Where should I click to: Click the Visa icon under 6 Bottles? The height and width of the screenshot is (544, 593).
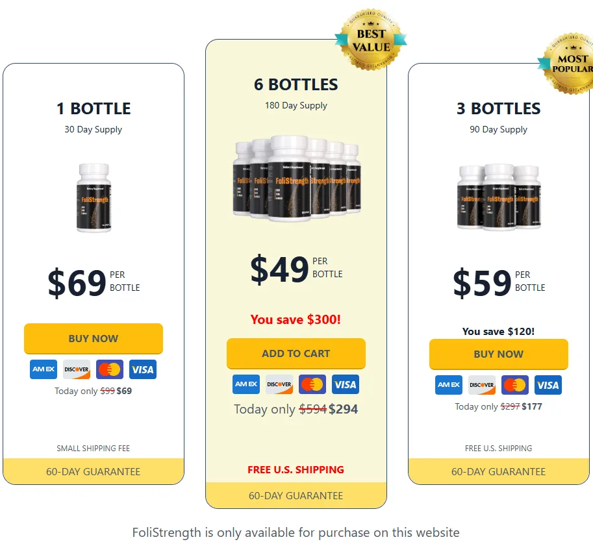click(x=346, y=384)
